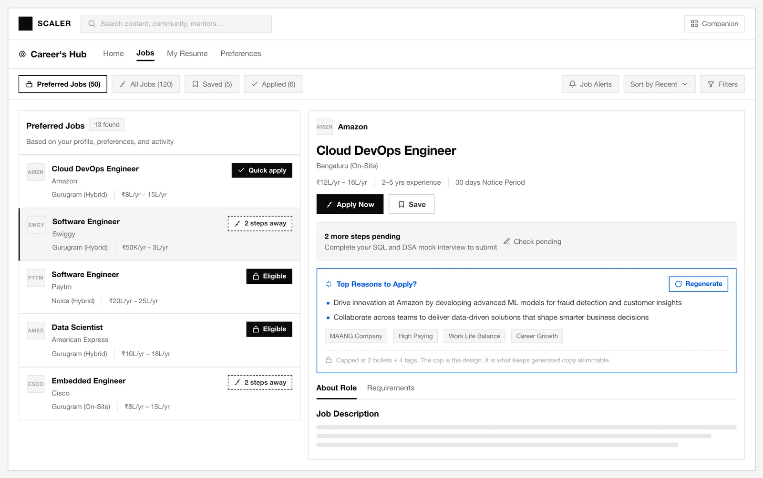Click the AMEX company logo

point(36,330)
